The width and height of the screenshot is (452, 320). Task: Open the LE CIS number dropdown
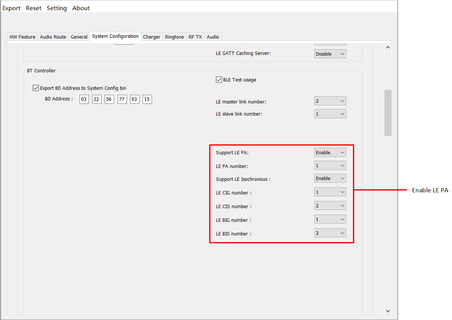[x=330, y=206]
